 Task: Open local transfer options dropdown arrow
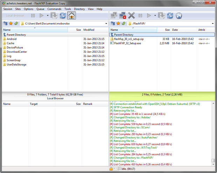tap(48, 15)
